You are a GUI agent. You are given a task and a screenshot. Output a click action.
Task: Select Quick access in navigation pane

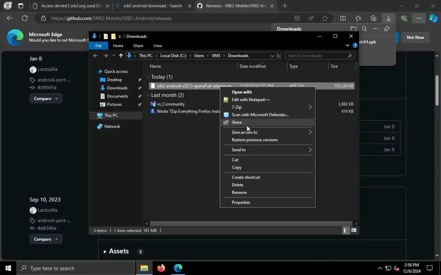pos(116,71)
